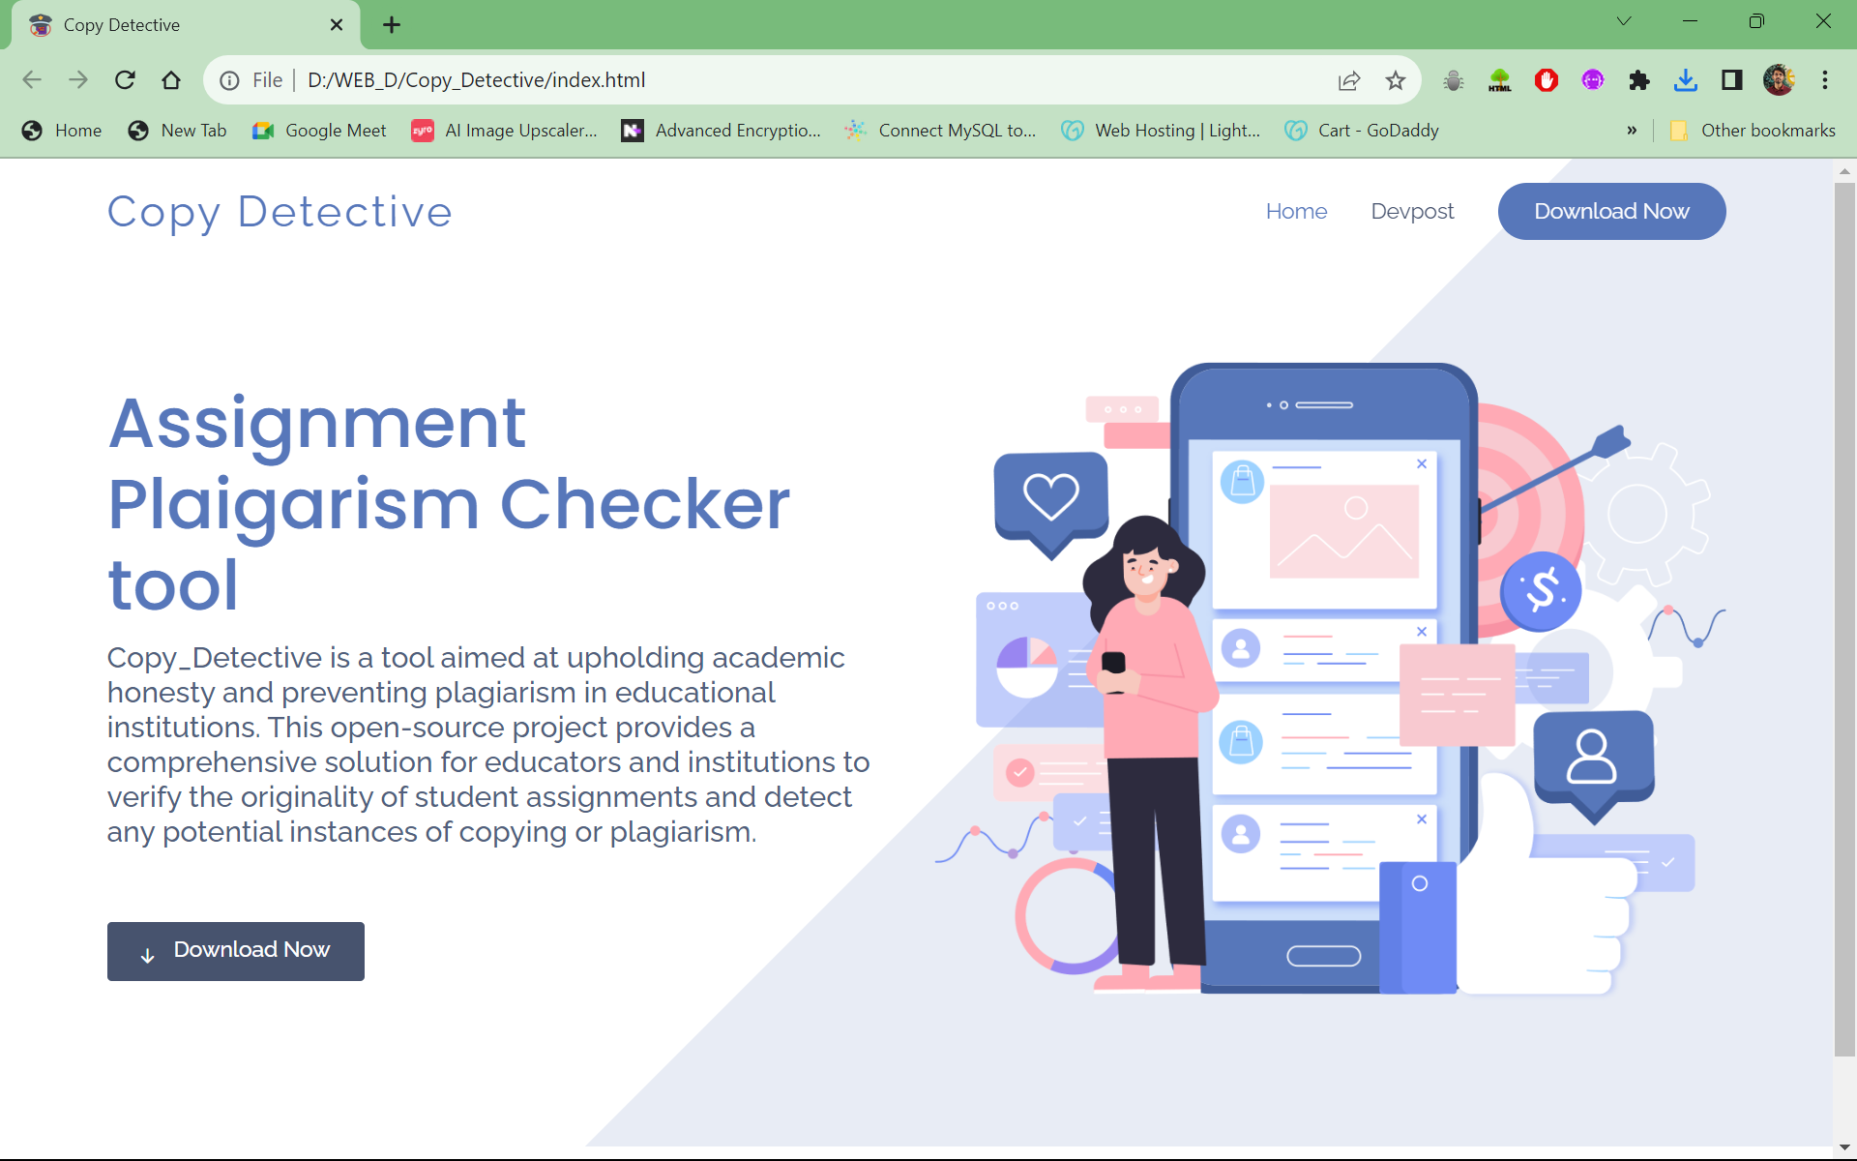This screenshot has width=1857, height=1161.
Task: Open the purple chatbot extension icon
Action: (x=1593, y=80)
